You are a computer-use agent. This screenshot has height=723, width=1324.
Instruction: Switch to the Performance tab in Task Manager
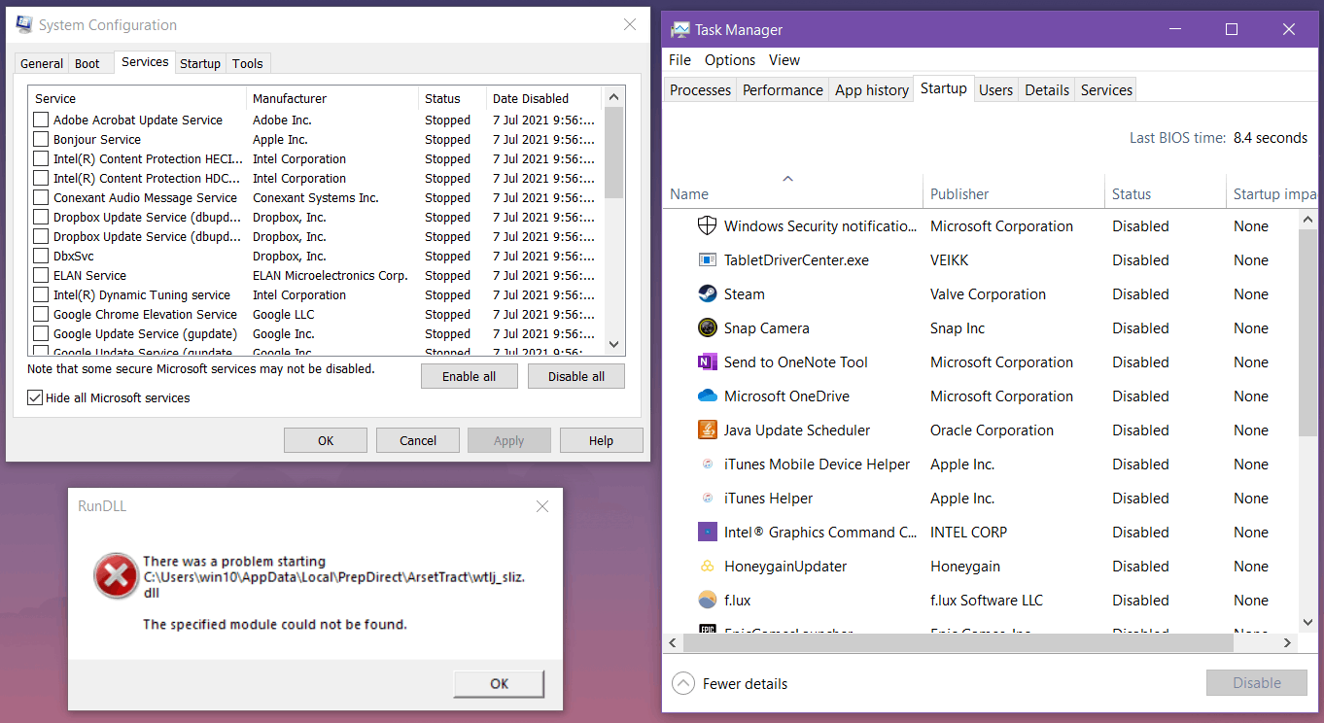click(783, 89)
